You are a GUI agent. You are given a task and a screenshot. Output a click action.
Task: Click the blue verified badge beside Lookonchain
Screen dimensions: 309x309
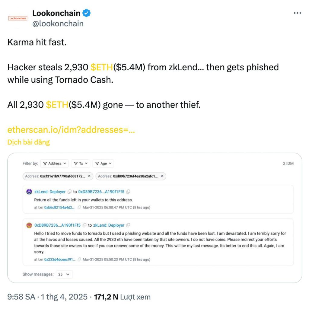(x=87, y=13)
